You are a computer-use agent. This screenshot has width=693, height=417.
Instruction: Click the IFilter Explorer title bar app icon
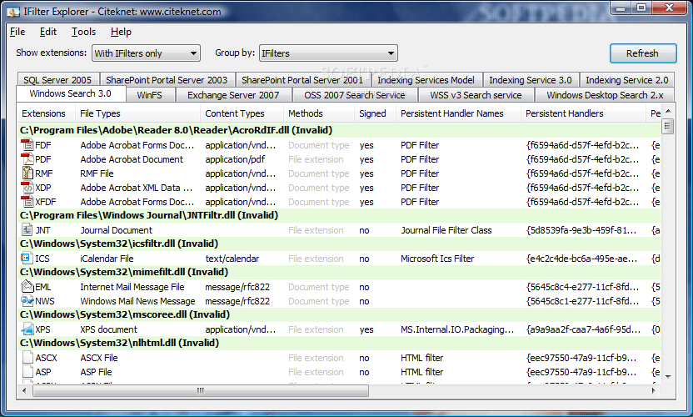tap(13, 12)
